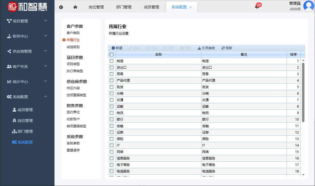315x186 pixels.
Task: Click the 刷新 refresh icon
Action: (x=223, y=48)
